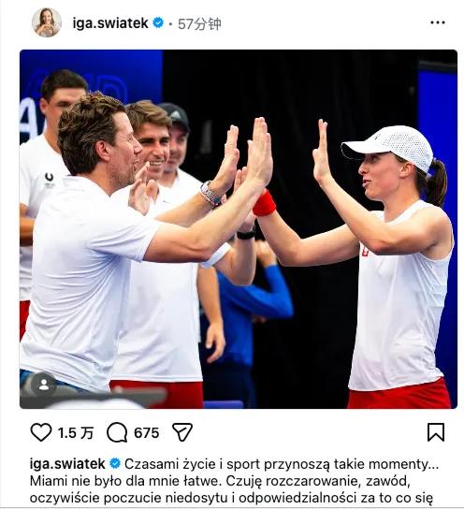Open the 57分钟 timestamp link

[199, 23]
